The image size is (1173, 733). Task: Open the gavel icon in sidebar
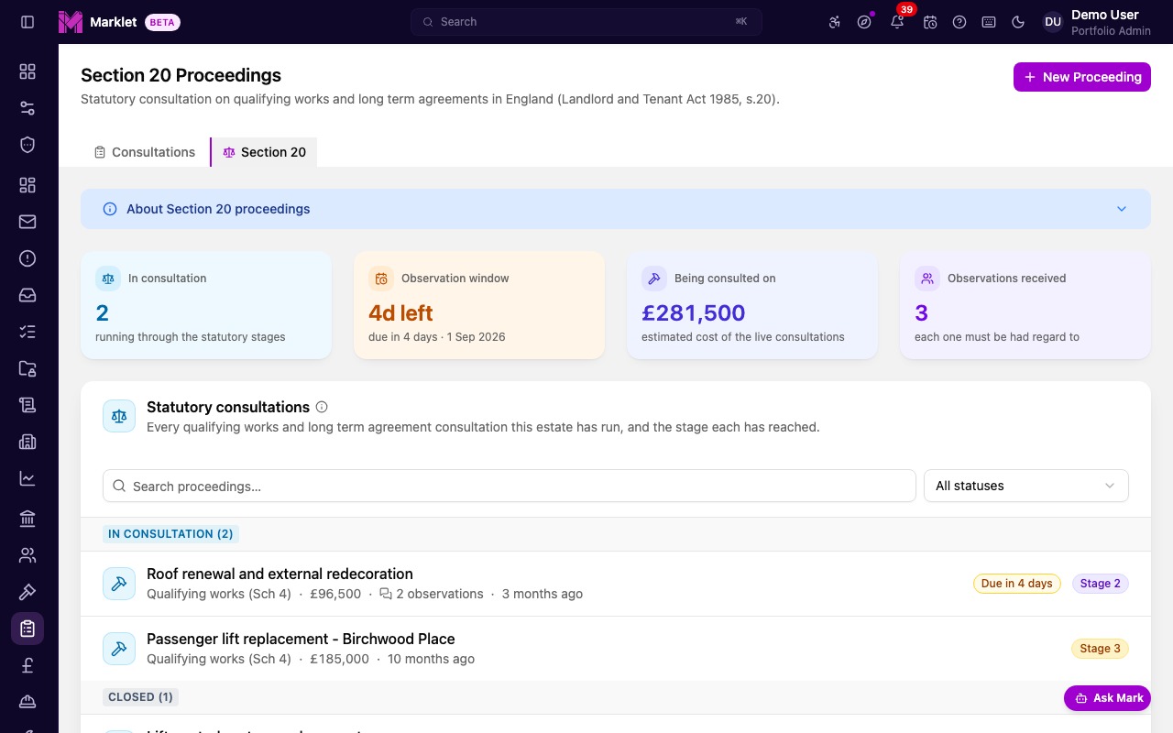coord(27,592)
